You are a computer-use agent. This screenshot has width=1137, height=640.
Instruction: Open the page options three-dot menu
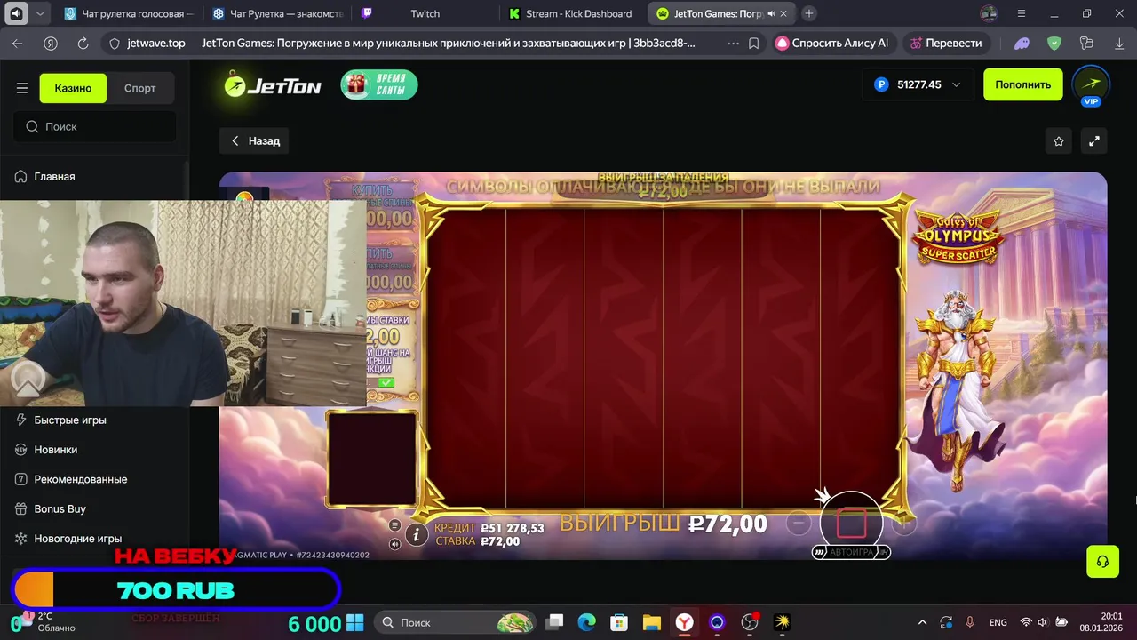click(x=733, y=43)
